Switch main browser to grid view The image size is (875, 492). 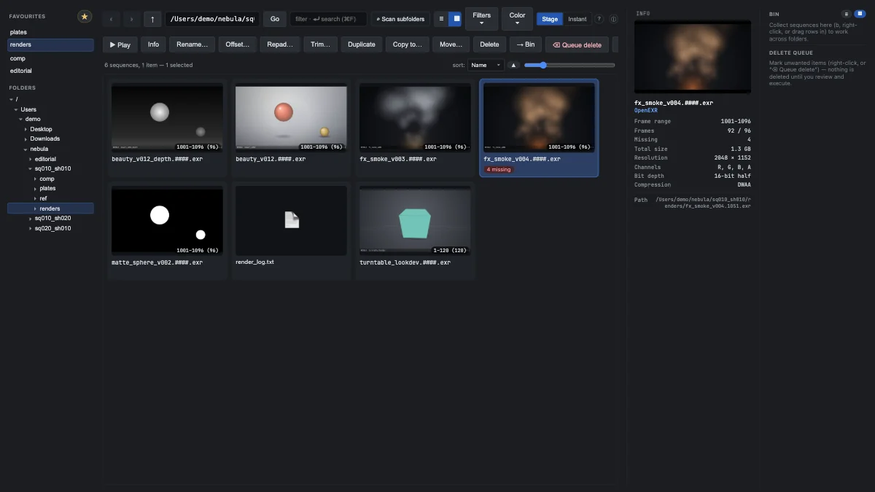point(455,19)
